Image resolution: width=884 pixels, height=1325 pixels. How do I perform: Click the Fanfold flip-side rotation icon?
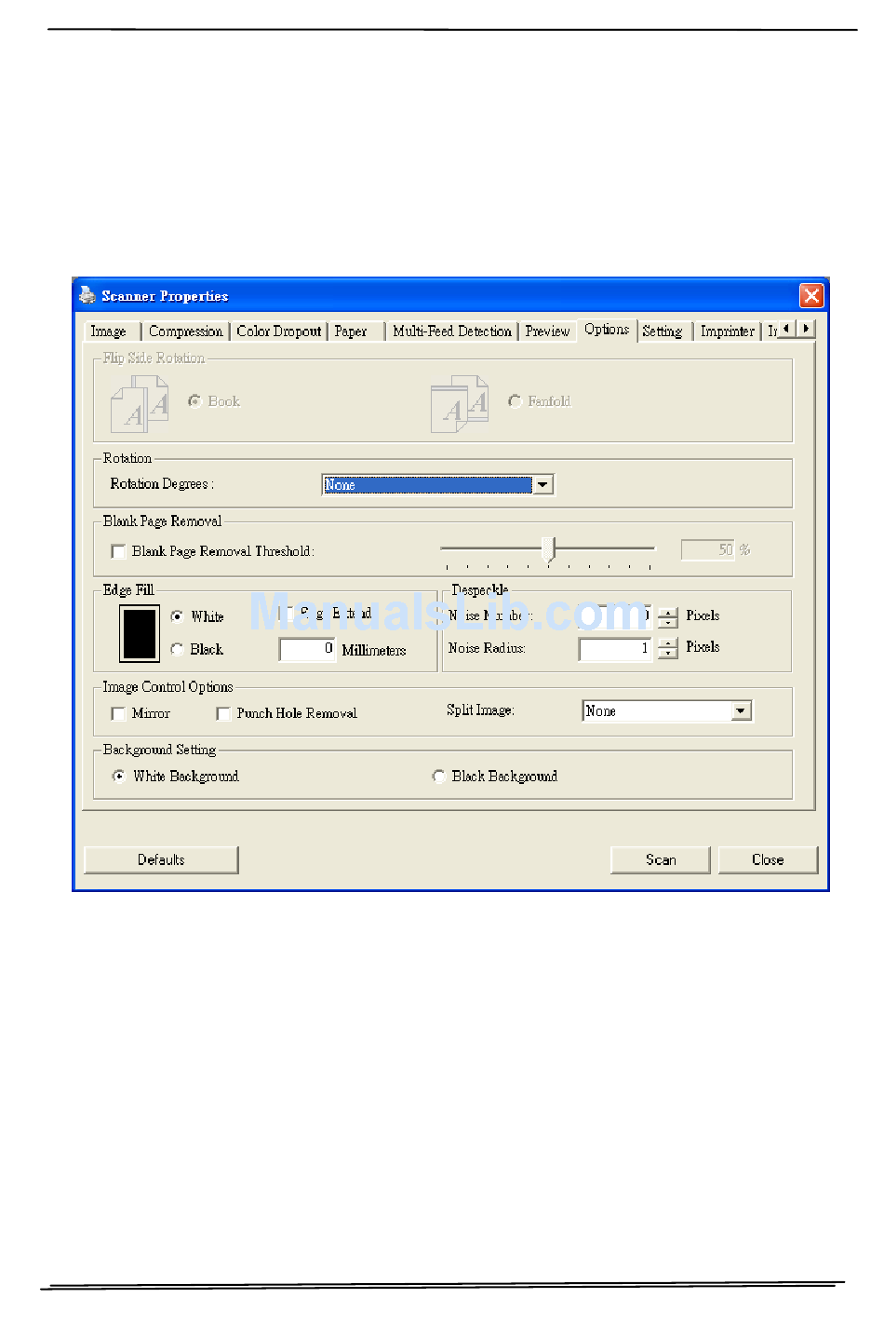460,404
